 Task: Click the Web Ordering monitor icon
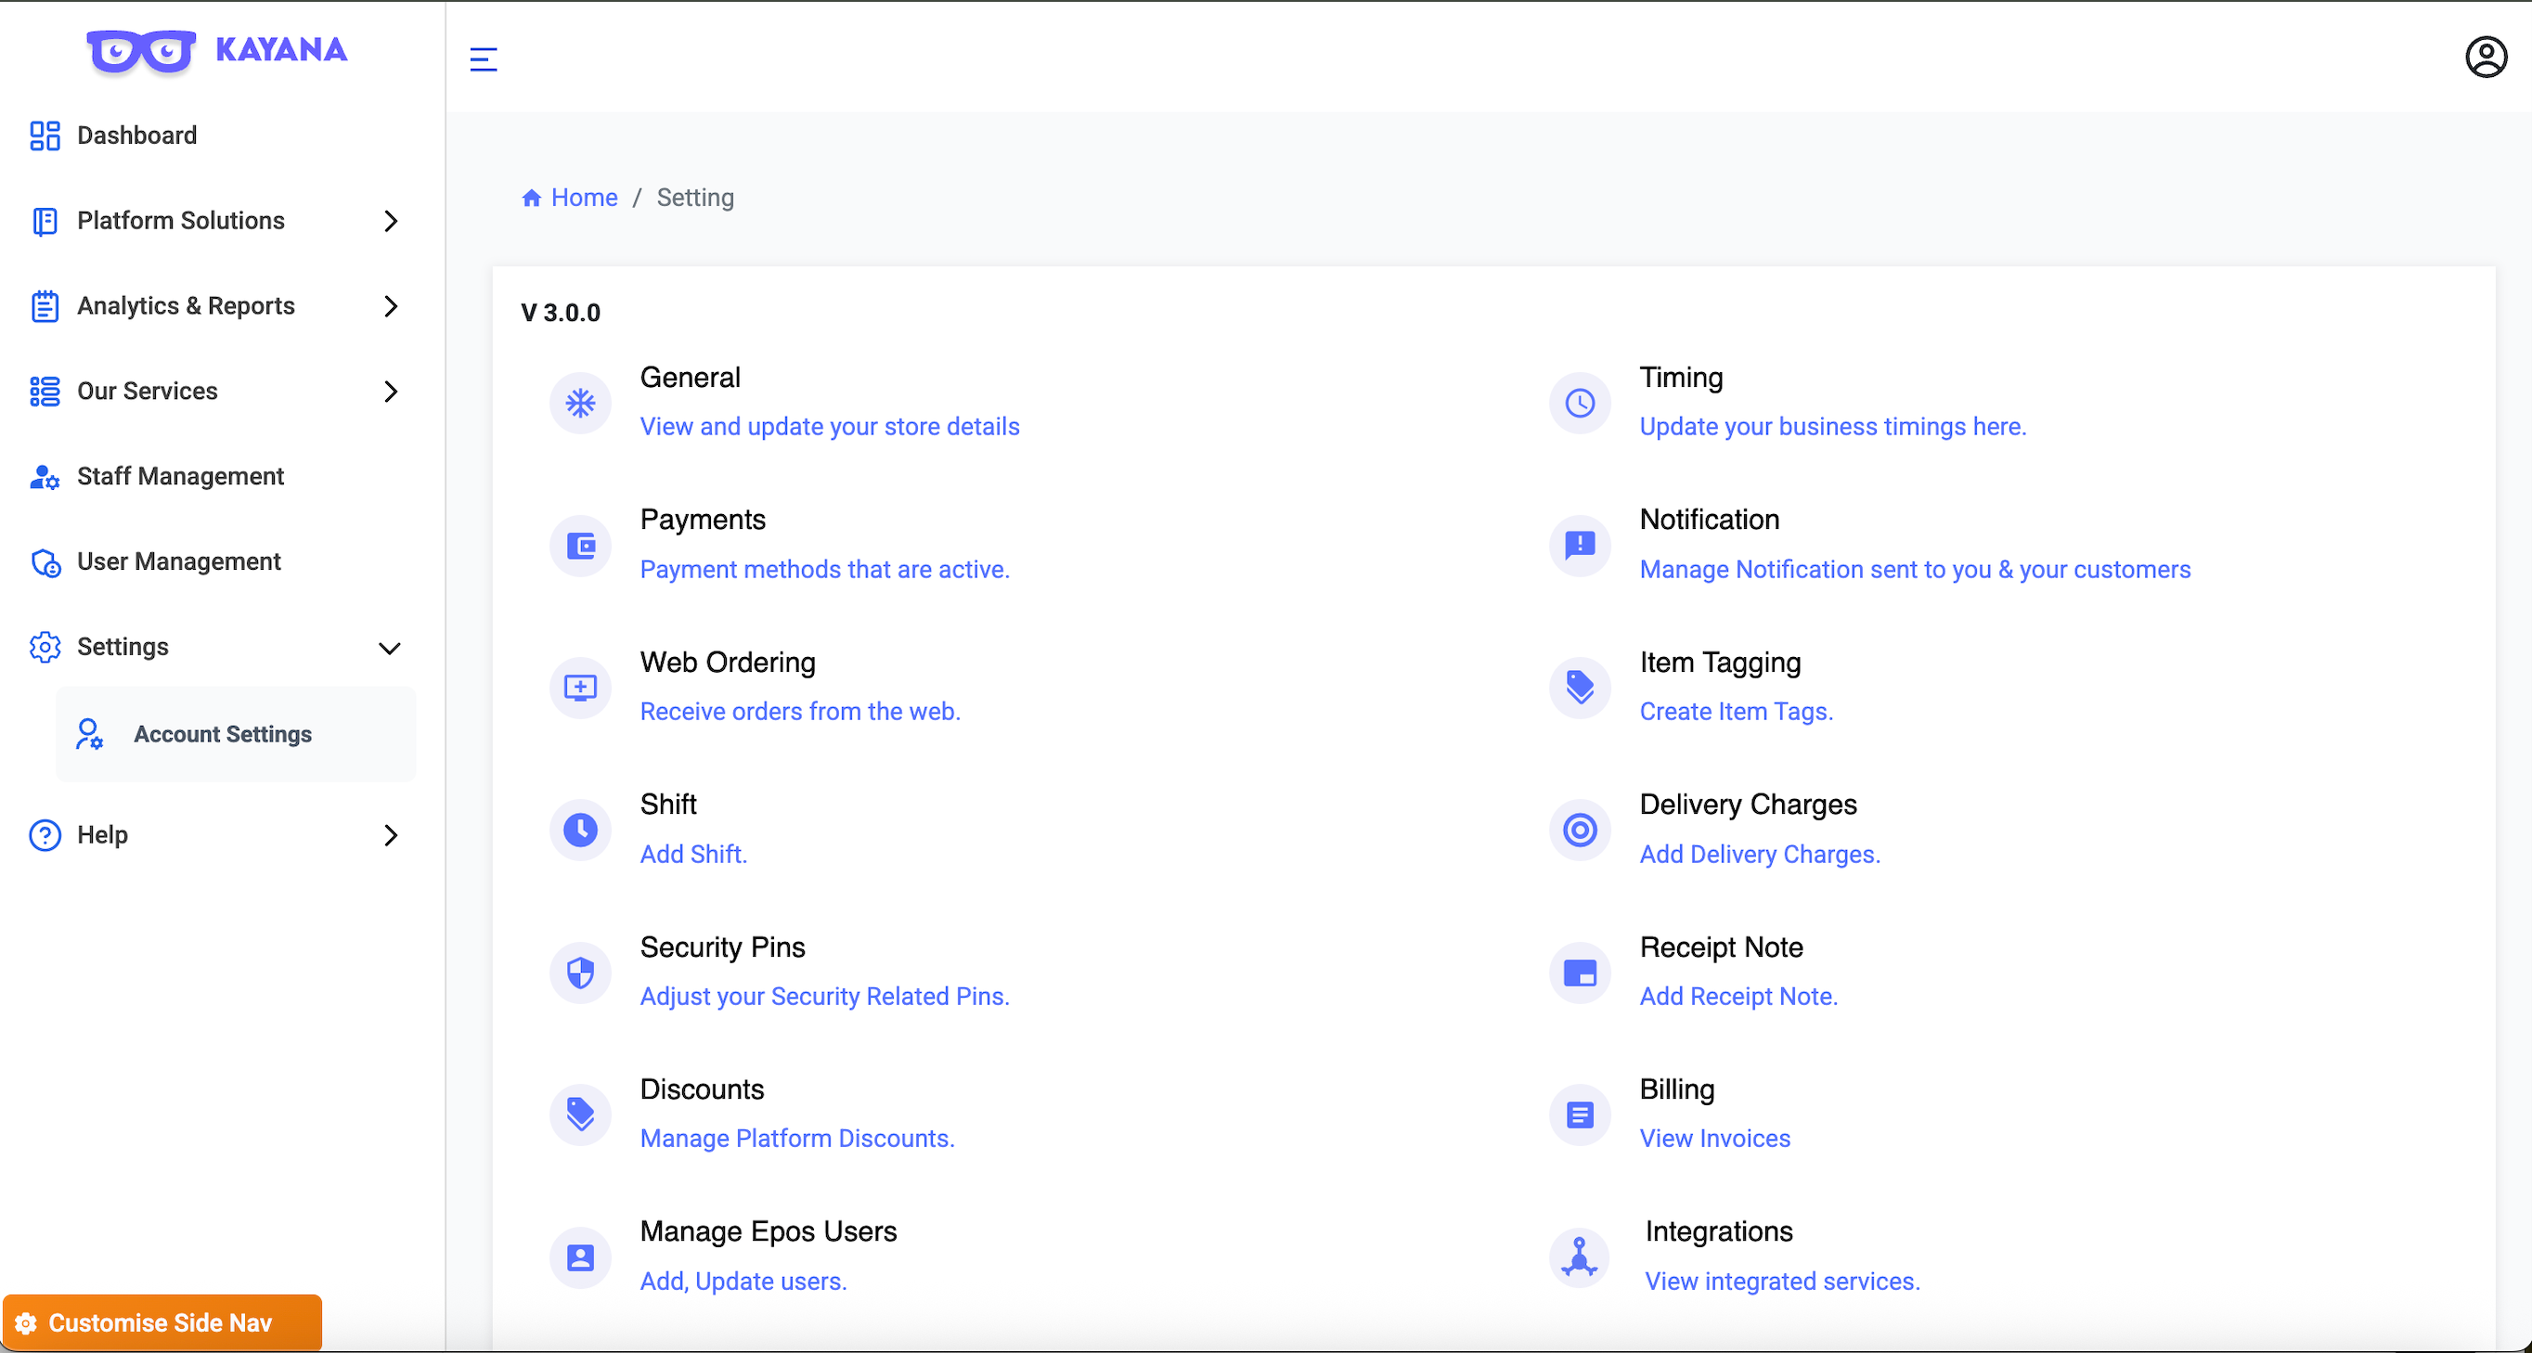click(580, 688)
